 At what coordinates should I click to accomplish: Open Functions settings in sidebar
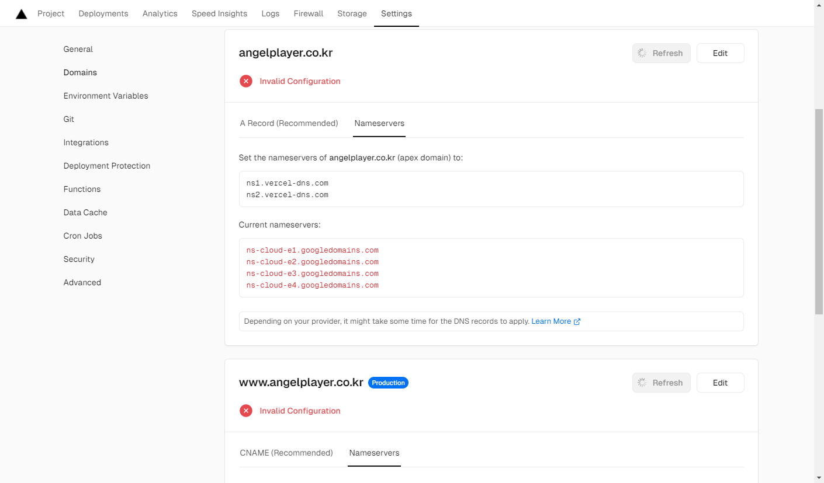click(82, 189)
